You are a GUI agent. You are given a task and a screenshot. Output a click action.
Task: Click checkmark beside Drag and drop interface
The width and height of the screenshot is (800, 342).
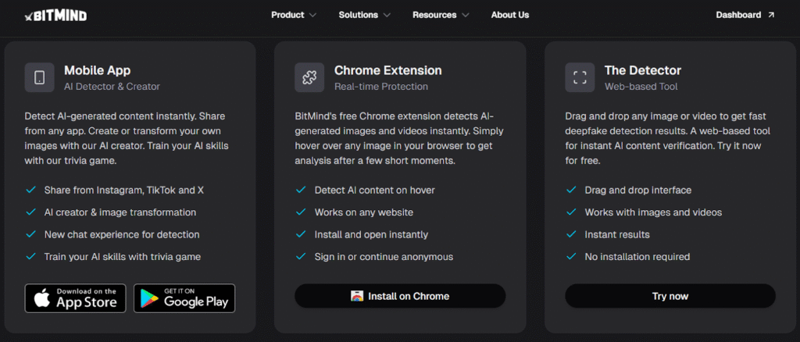[x=570, y=190]
